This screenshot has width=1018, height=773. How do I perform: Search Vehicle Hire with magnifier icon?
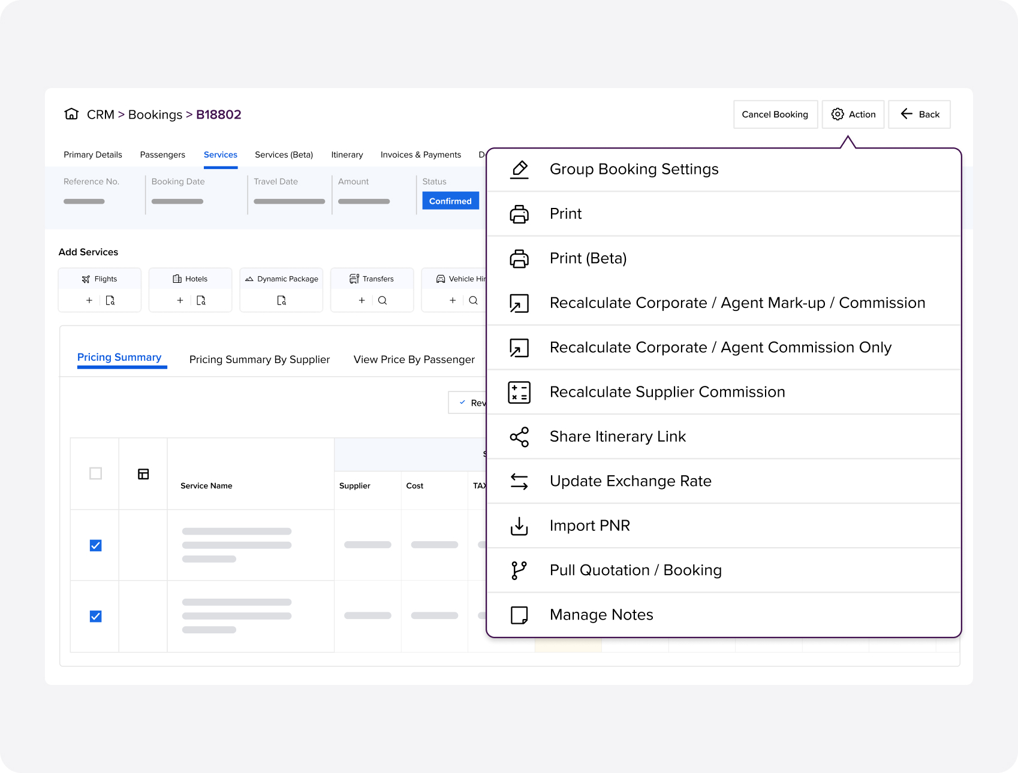473,300
